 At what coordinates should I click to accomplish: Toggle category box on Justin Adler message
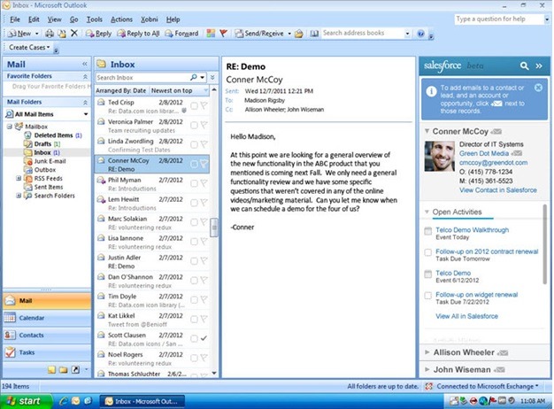194,261
